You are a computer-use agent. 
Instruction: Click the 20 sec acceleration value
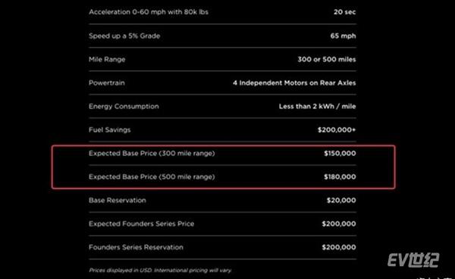(344, 12)
